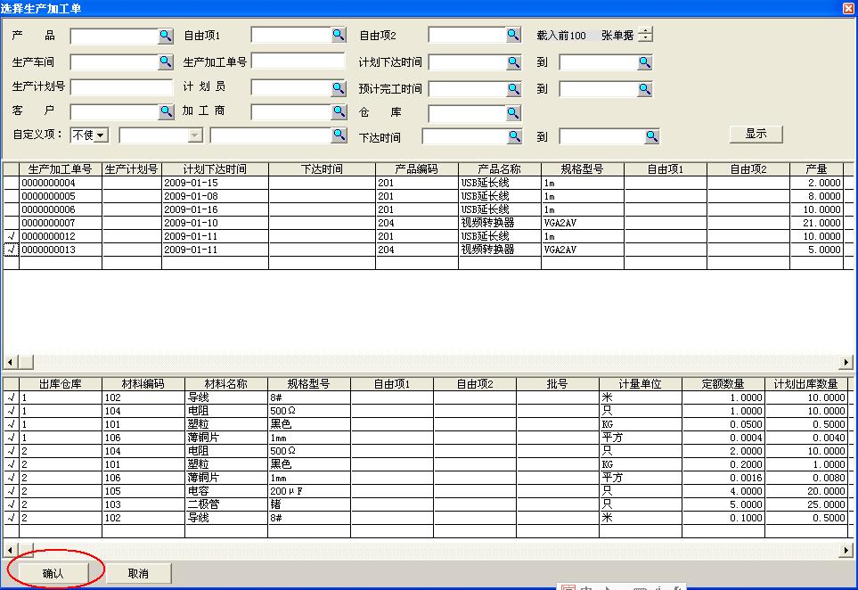Viewport: 858px width, 590px height.
Task: Open the 预计完工时间 lookup magnifier icon
Action: coord(515,86)
